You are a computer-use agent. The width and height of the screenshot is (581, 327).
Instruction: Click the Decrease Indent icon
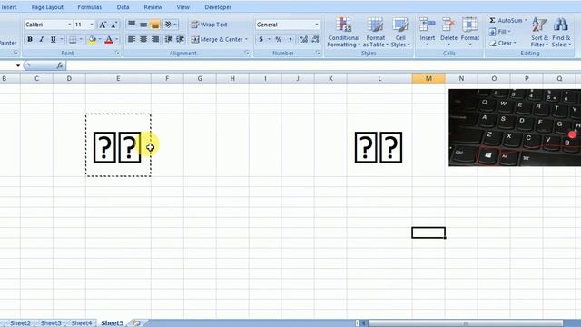point(169,39)
